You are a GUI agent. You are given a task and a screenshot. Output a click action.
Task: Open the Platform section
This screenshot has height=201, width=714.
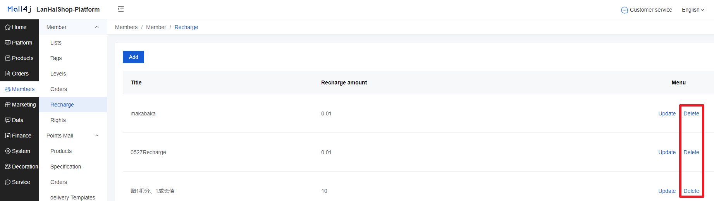19,43
